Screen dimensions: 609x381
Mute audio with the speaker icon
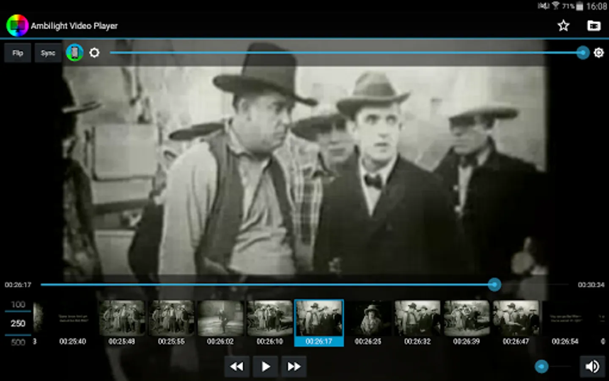tap(592, 366)
